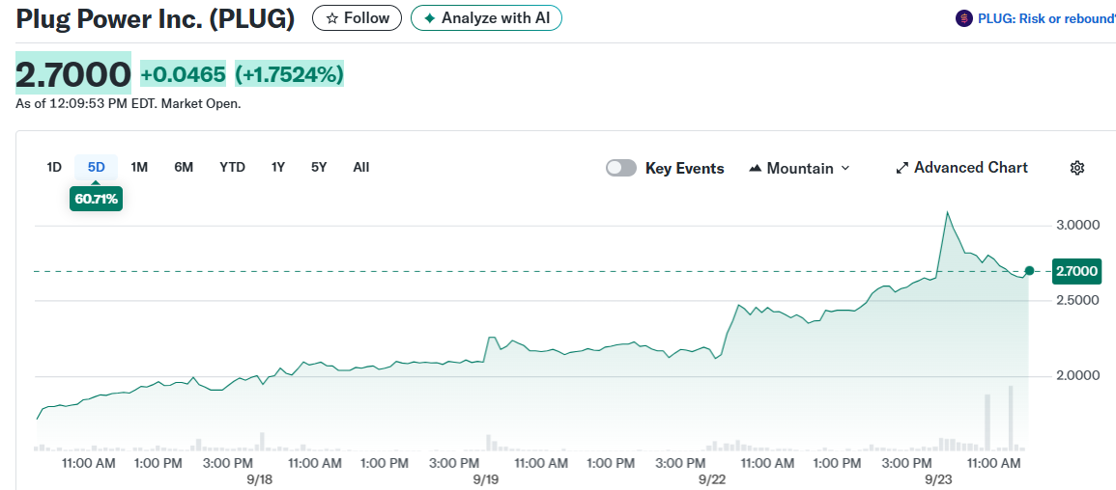This screenshot has width=1116, height=490.
Task: Select the 1Y range tab
Action: tap(278, 168)
